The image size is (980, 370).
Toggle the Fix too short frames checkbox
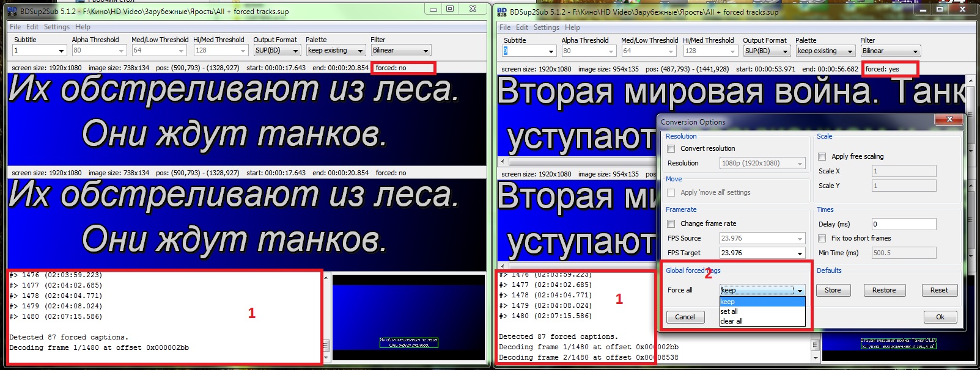[822, 238]
